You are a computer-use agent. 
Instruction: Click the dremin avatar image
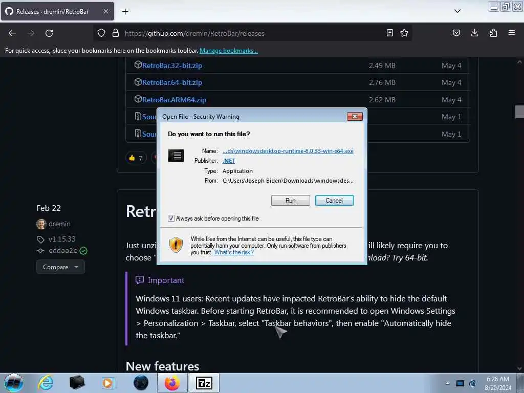click(x=41, y=224)
